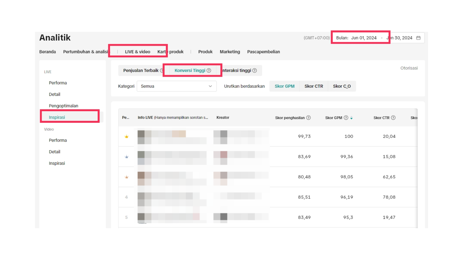Image resolution: width=463 pixels, height=260 pixels.
Task: Open the Jun 01, 2024 start date picker
Action: [364, 38]
